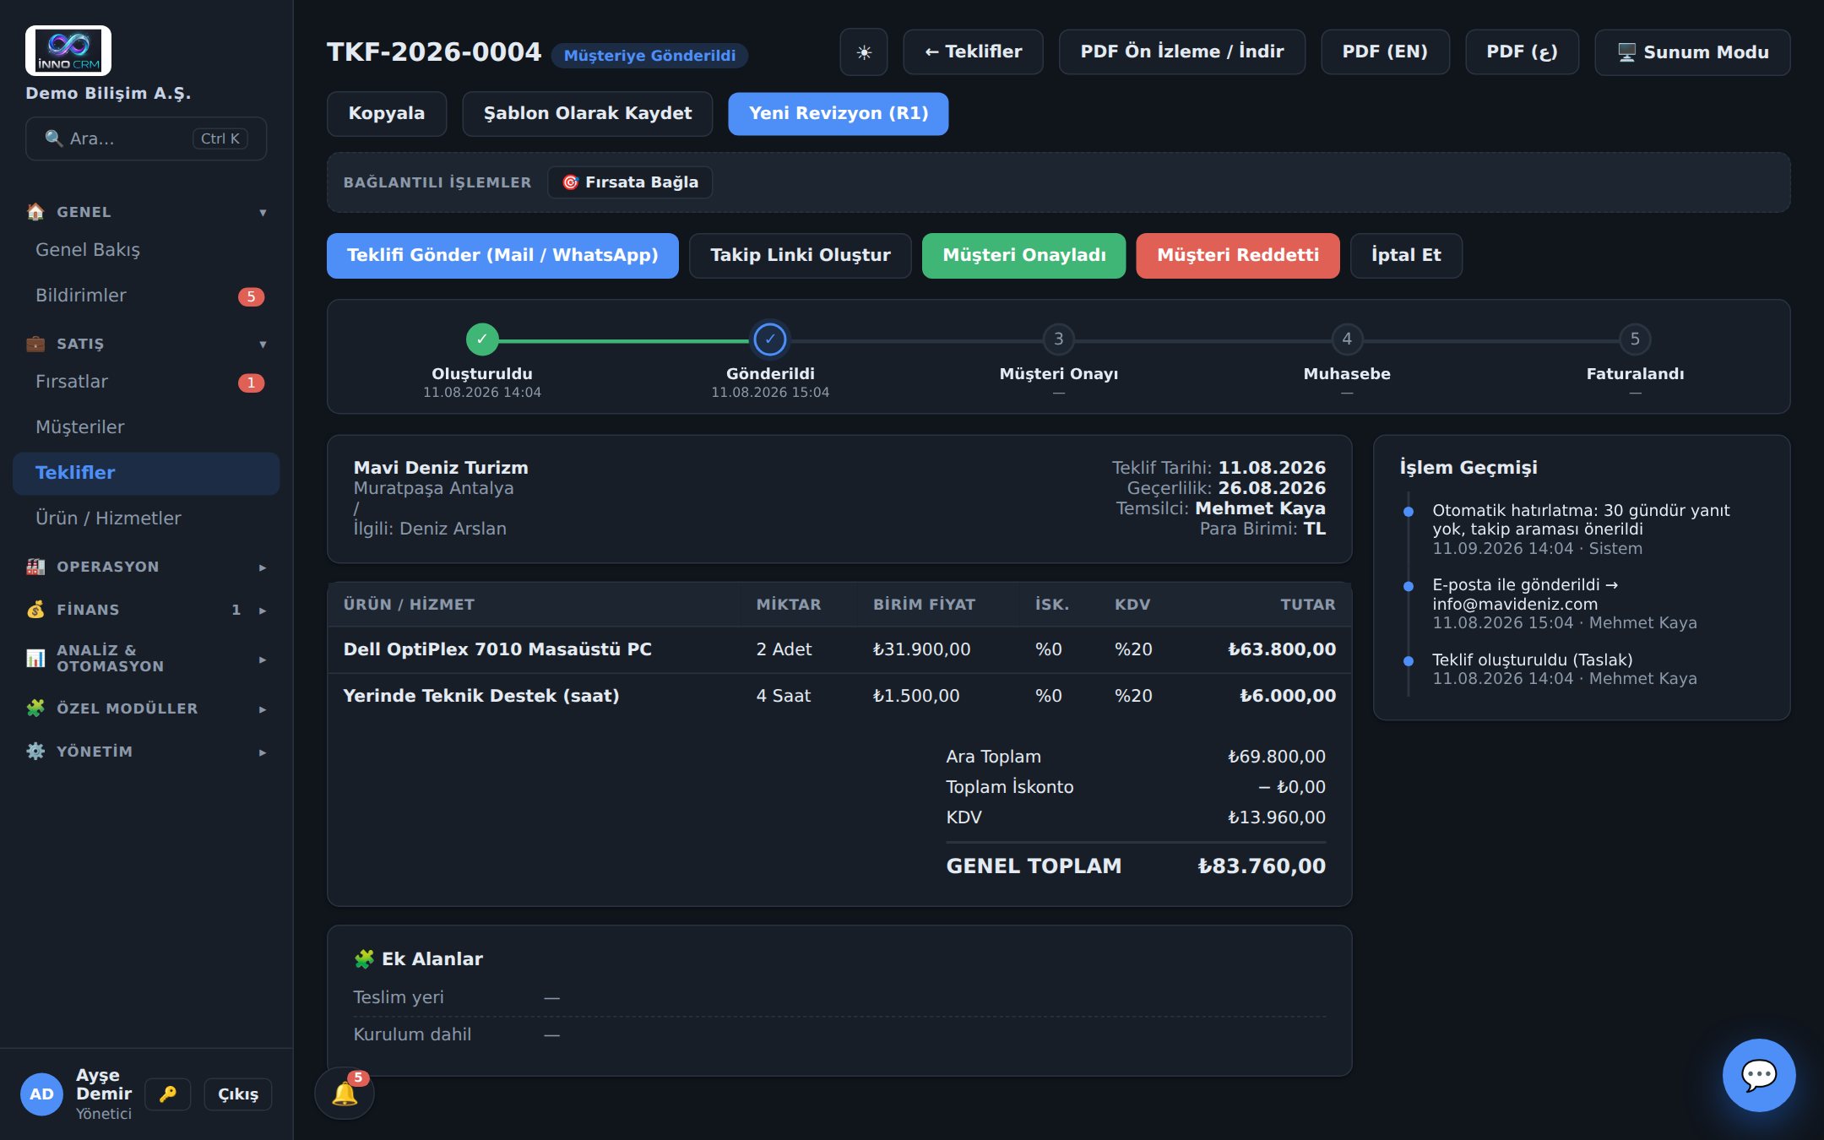Click Fırsata Bağla button
The image size is (1824, 1140).
tap(630, 182)
